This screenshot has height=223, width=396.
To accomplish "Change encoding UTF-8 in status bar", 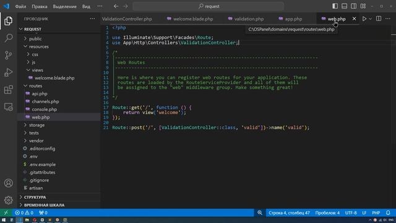I will click(351, 213).
